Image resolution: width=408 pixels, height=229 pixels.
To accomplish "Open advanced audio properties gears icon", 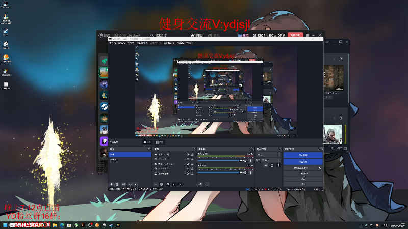I will 200,184.
